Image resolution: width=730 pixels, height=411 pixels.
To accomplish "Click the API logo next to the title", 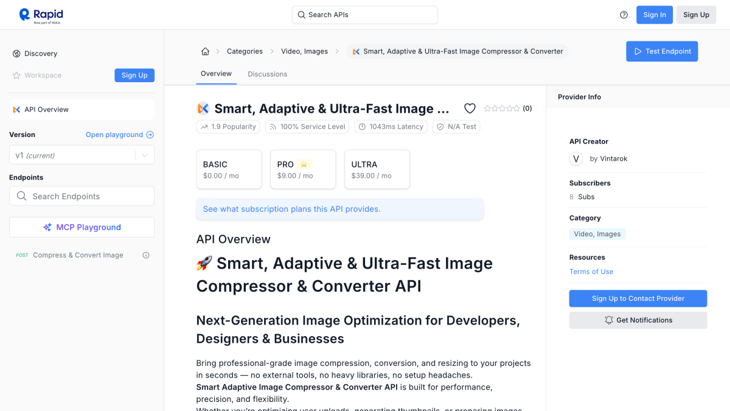I will [x=203, y=108].
